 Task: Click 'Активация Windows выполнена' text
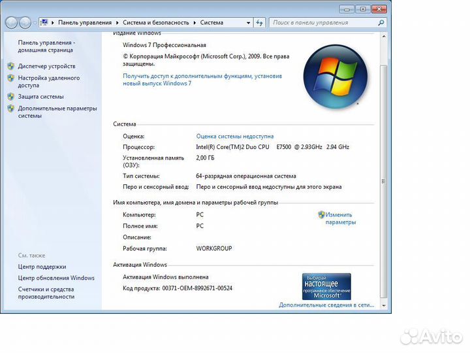point(165,277)
